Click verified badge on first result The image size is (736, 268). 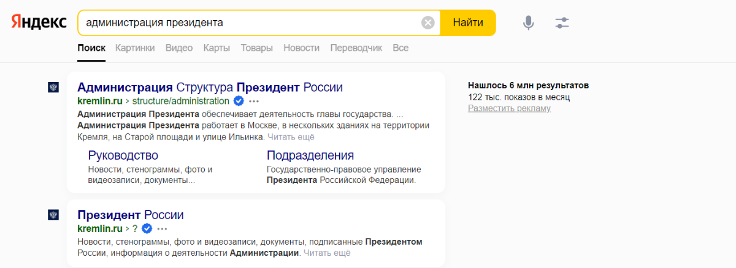click(239, 101)
